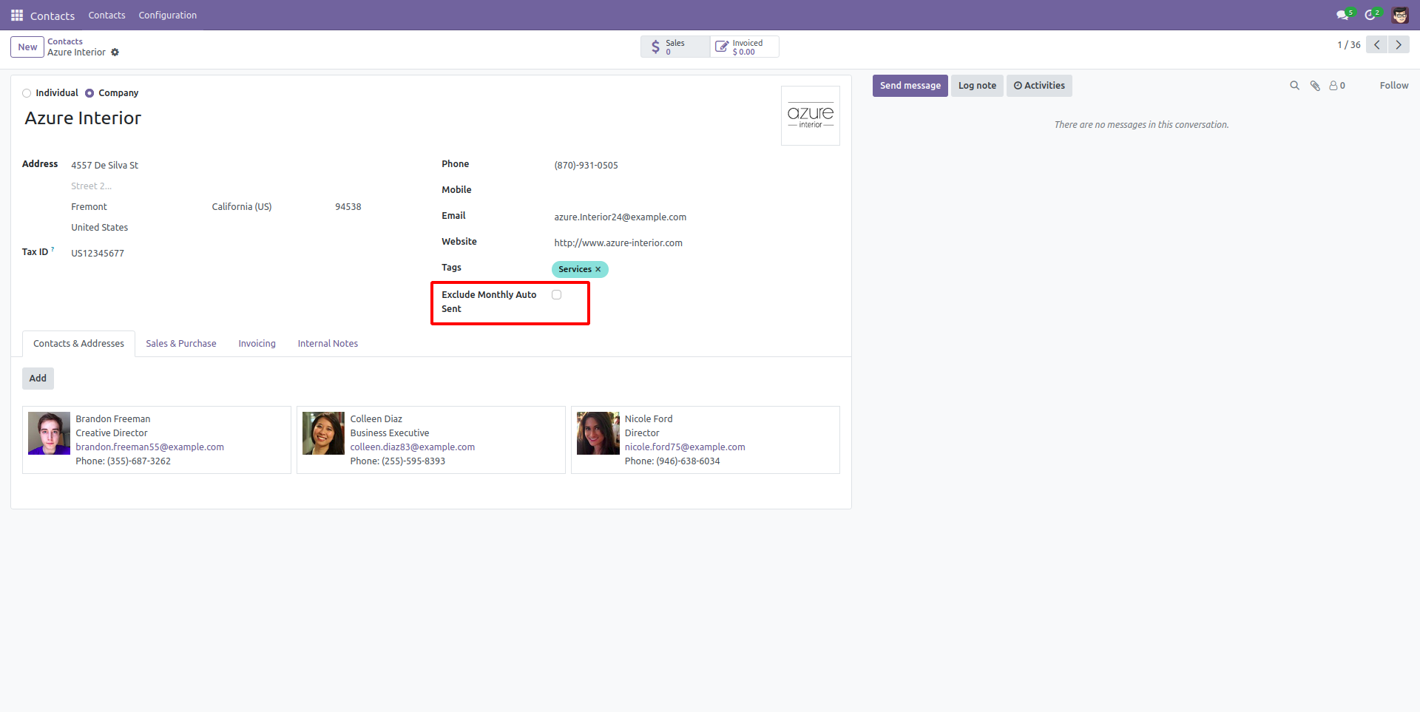
Task: Open the activities clock icon in navbar
Action: click(x=1372, y=15)
